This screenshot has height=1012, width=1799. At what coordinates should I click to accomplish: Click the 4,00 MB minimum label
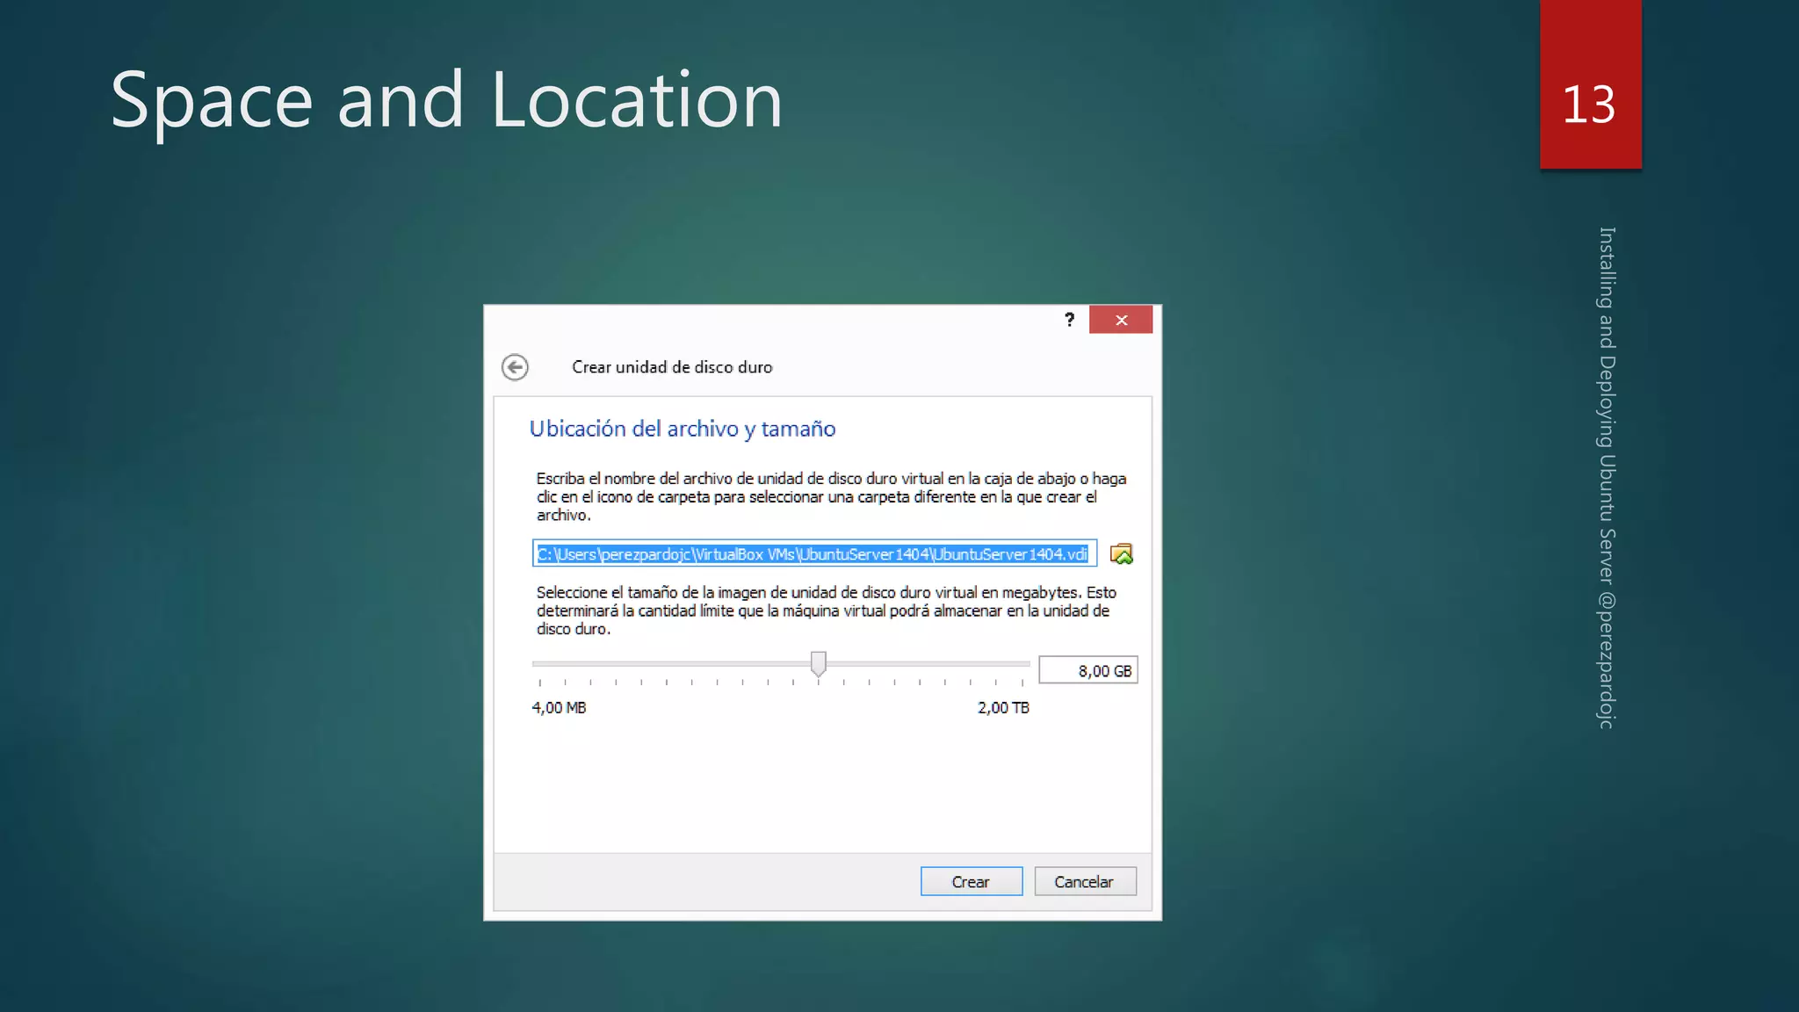point(559,708)
